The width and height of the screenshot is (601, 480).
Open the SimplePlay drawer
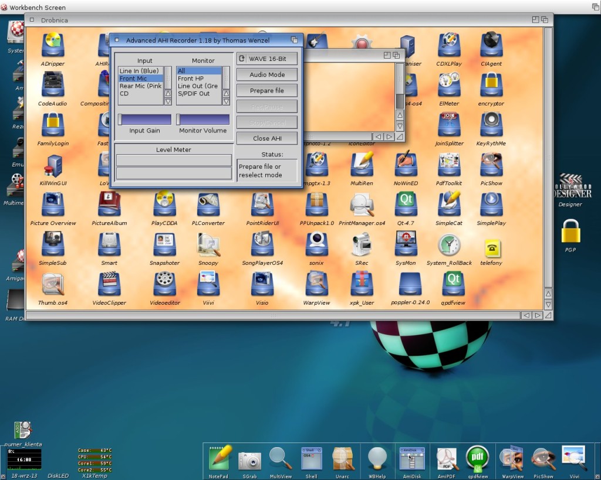pos(491,205)
